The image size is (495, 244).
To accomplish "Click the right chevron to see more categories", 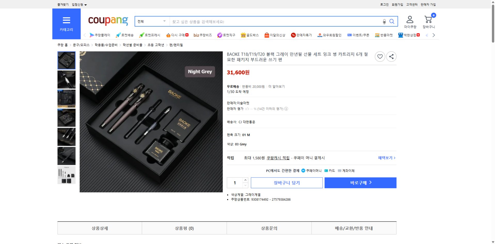I will 434,35.
